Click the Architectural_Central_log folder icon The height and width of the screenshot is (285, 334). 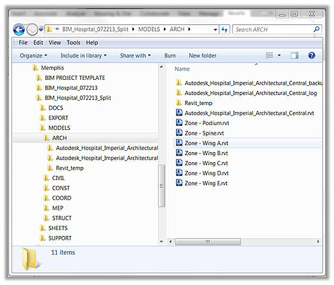[x=179, y=92]
